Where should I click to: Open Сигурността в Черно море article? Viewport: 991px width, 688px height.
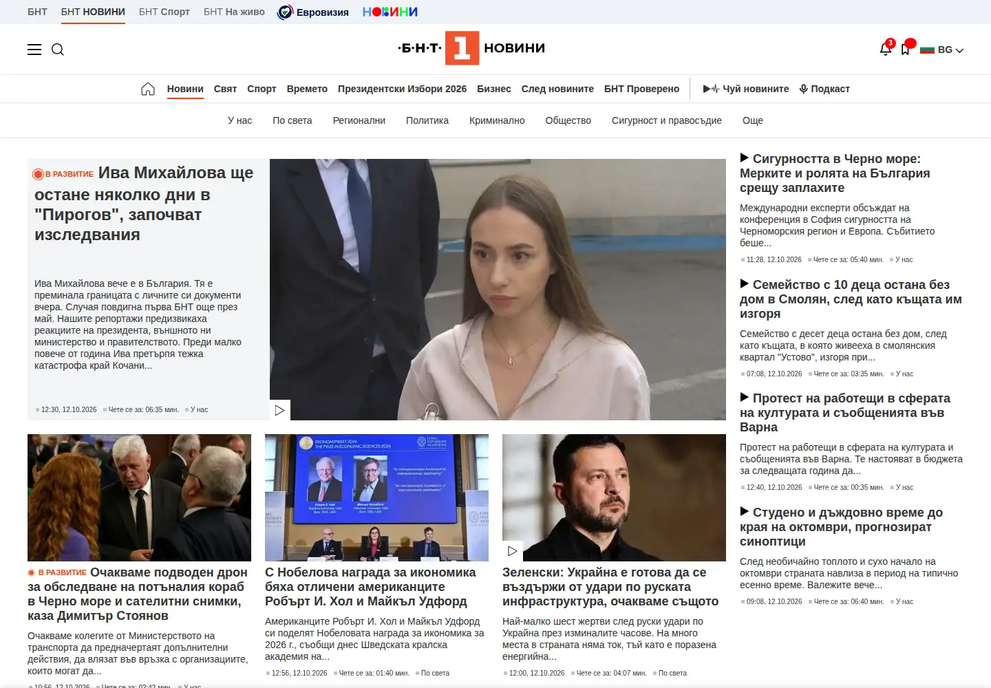point(835,173)
